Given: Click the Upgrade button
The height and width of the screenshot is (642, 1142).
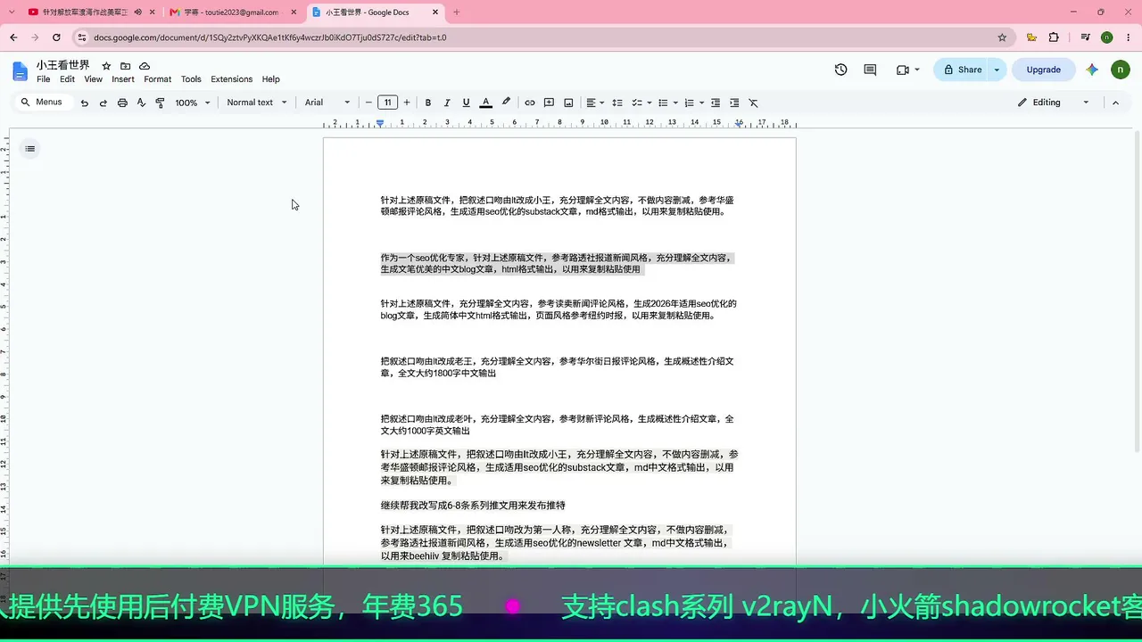Looking at the screenshot, I should (1044, 70).
